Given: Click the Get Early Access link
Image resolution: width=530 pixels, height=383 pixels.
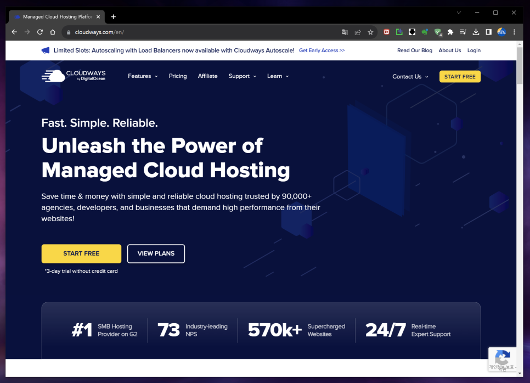Looking at the screenshot, I should (x=322, y=50).
